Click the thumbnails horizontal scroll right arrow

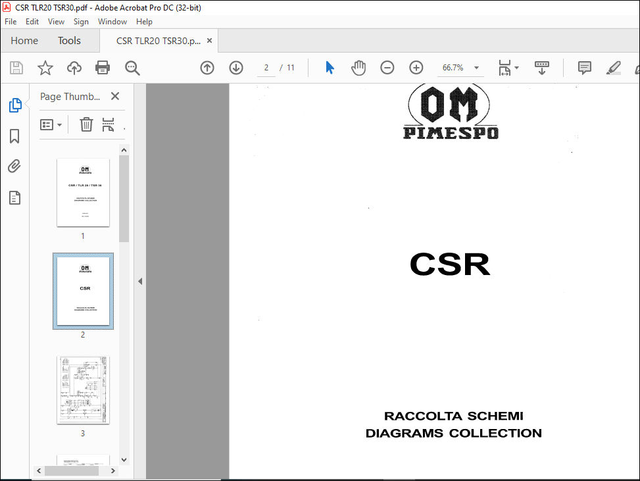pyautogui.click(x=113, y=470)
